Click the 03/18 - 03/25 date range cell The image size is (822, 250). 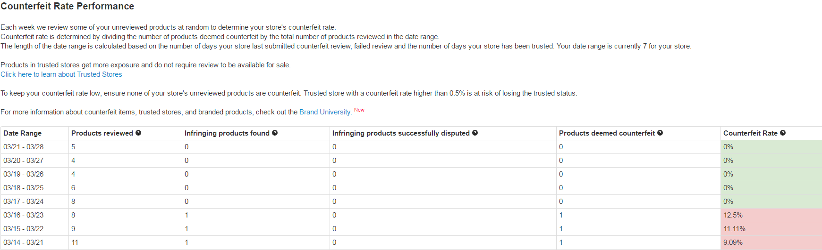pyautogui.click(x=24, y=188)
